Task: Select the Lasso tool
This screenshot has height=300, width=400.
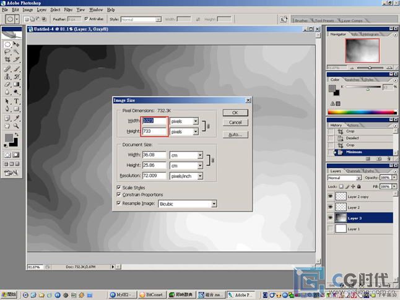Action: pyautogui.click(x=7, y=52)
